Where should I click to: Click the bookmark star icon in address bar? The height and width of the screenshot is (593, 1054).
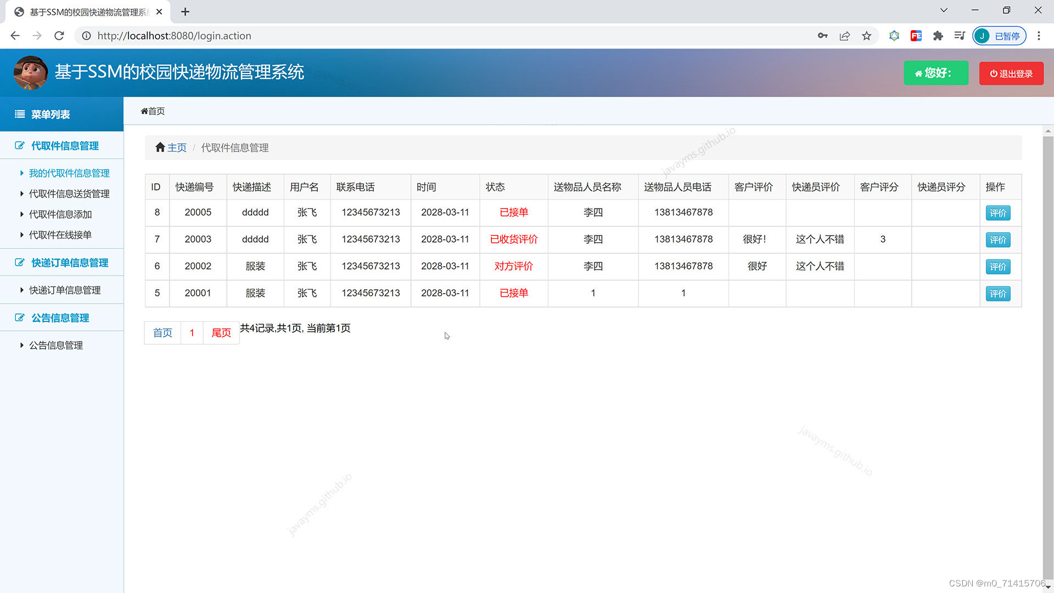[x=866, y=36]
